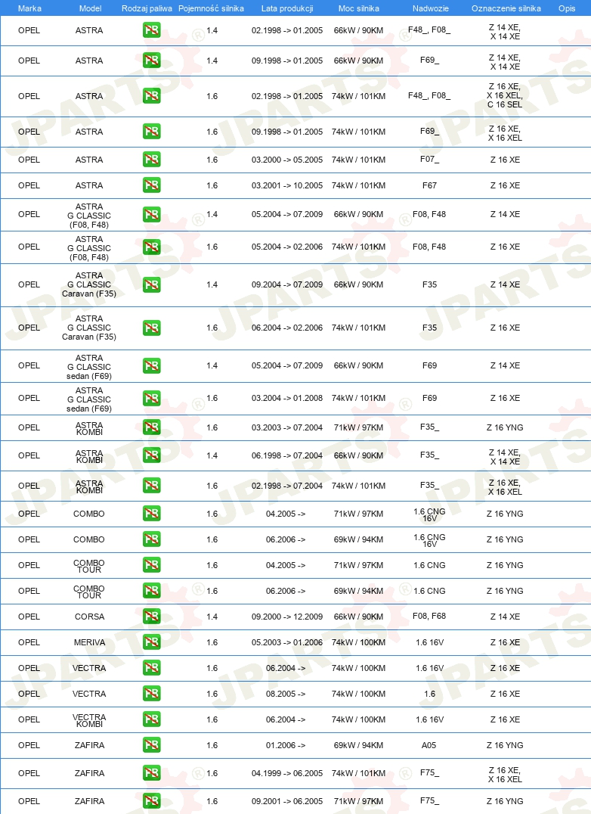Click fuel icon for COMBO 04.2005 row
The height and width of the screenshot is (814, 591).
pos(151,514)
